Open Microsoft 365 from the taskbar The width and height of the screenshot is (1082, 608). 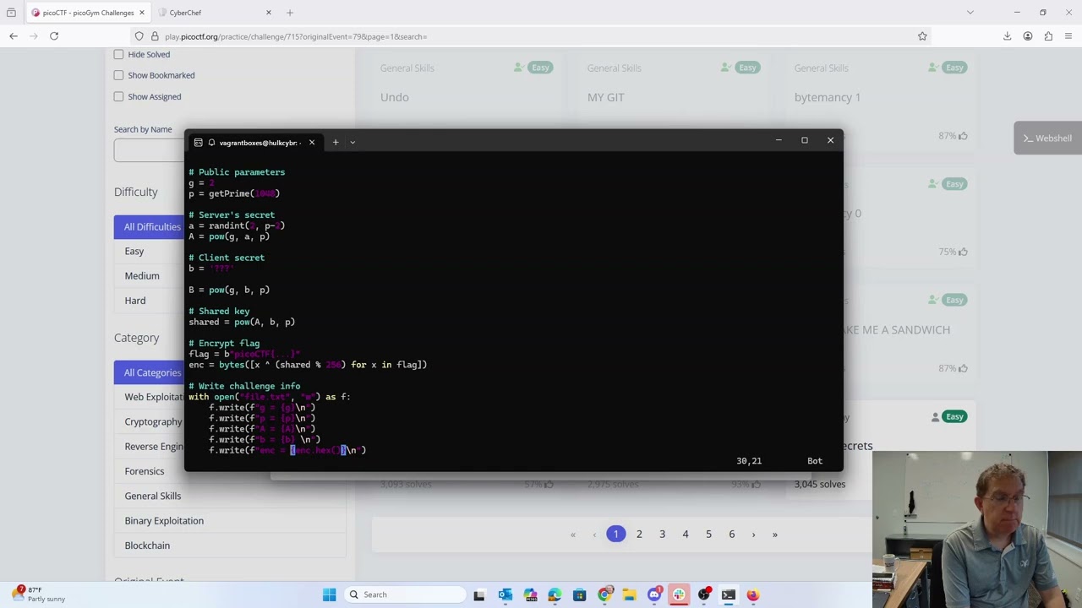pyautogui.click(x=530, y=594)
